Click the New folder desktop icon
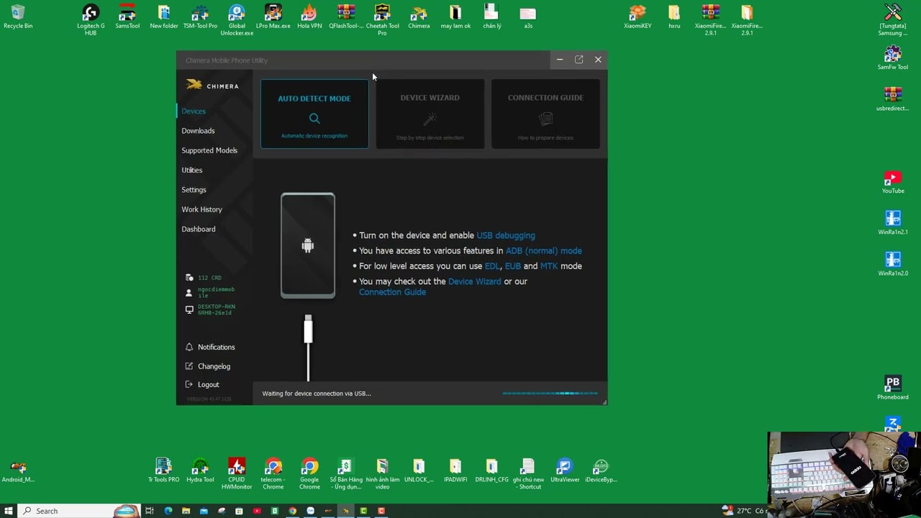 [164, 17]
